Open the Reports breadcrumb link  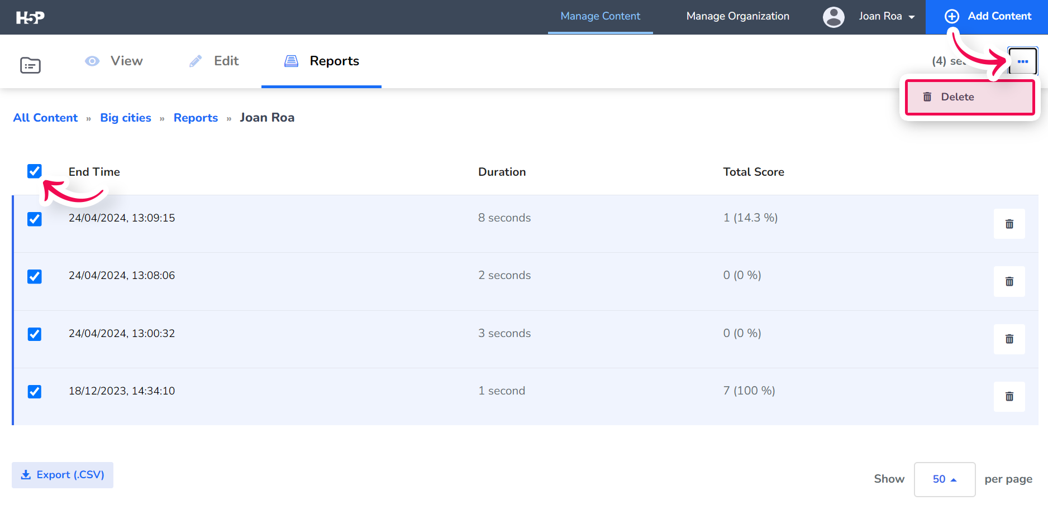(196, 118)
